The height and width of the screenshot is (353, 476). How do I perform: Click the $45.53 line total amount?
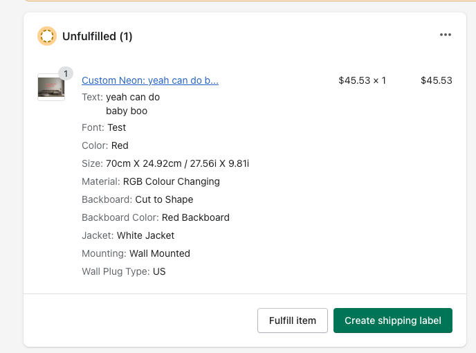436,80
